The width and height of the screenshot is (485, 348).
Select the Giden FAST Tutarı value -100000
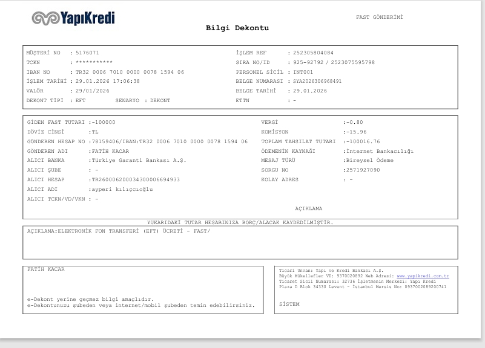point(104,122)
